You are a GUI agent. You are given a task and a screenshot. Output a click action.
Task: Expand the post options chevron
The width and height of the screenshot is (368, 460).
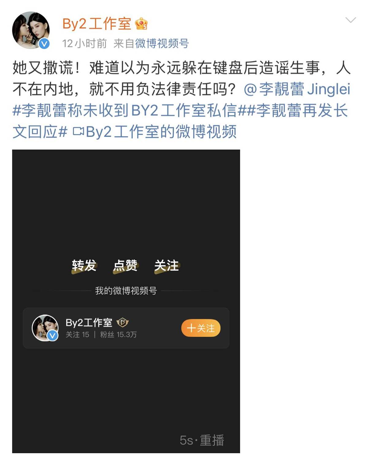351,20
